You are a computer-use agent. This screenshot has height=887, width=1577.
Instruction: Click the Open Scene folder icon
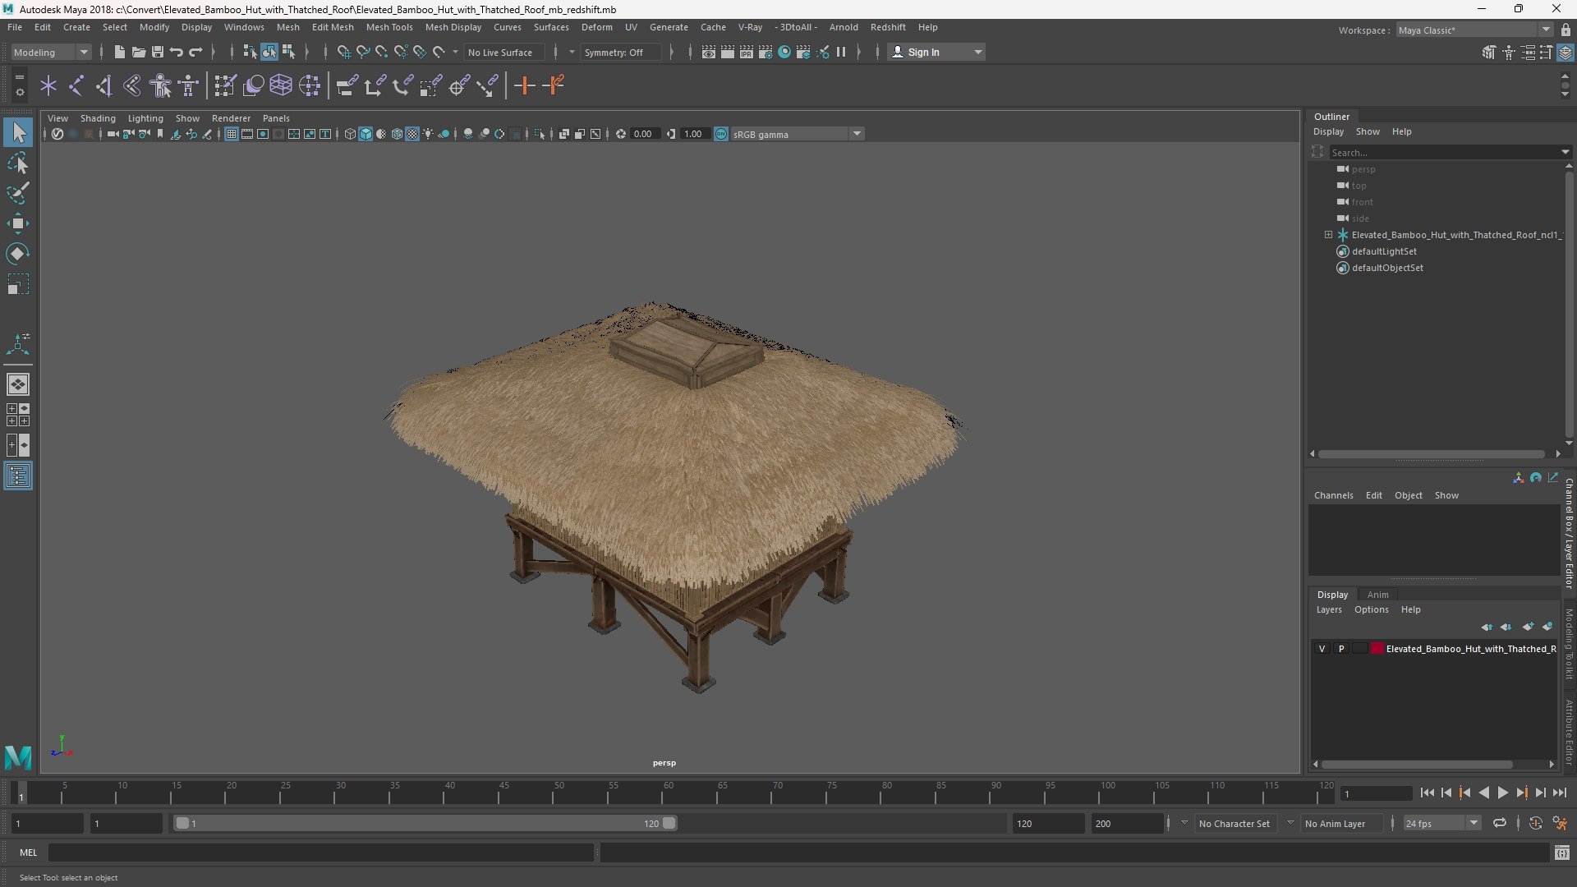[139, 52]
